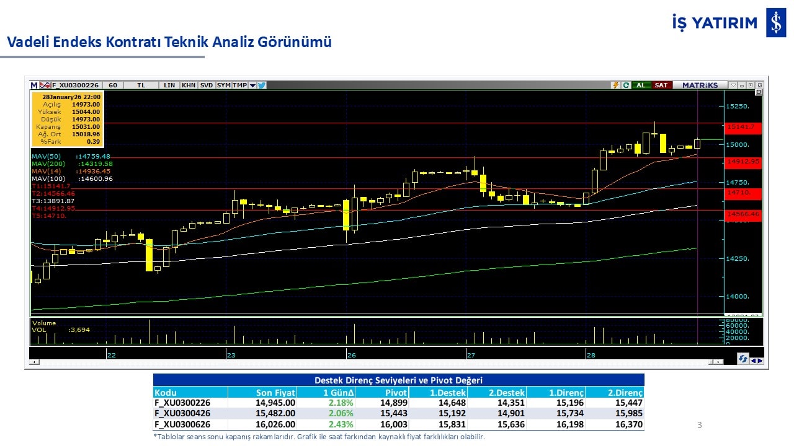Viewport: 794px width, 446px height.
Task: Click the blue sync icon at bottom right
Action: [743, 359]
